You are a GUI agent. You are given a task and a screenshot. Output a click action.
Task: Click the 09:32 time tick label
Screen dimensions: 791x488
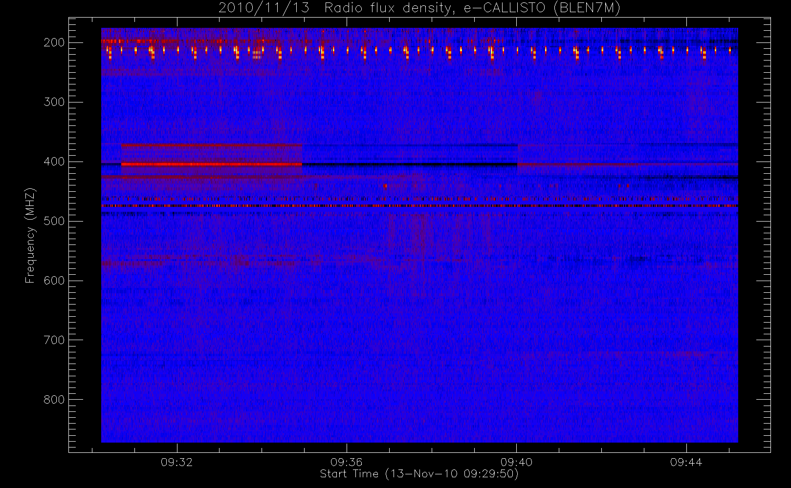tap(177, 462)
